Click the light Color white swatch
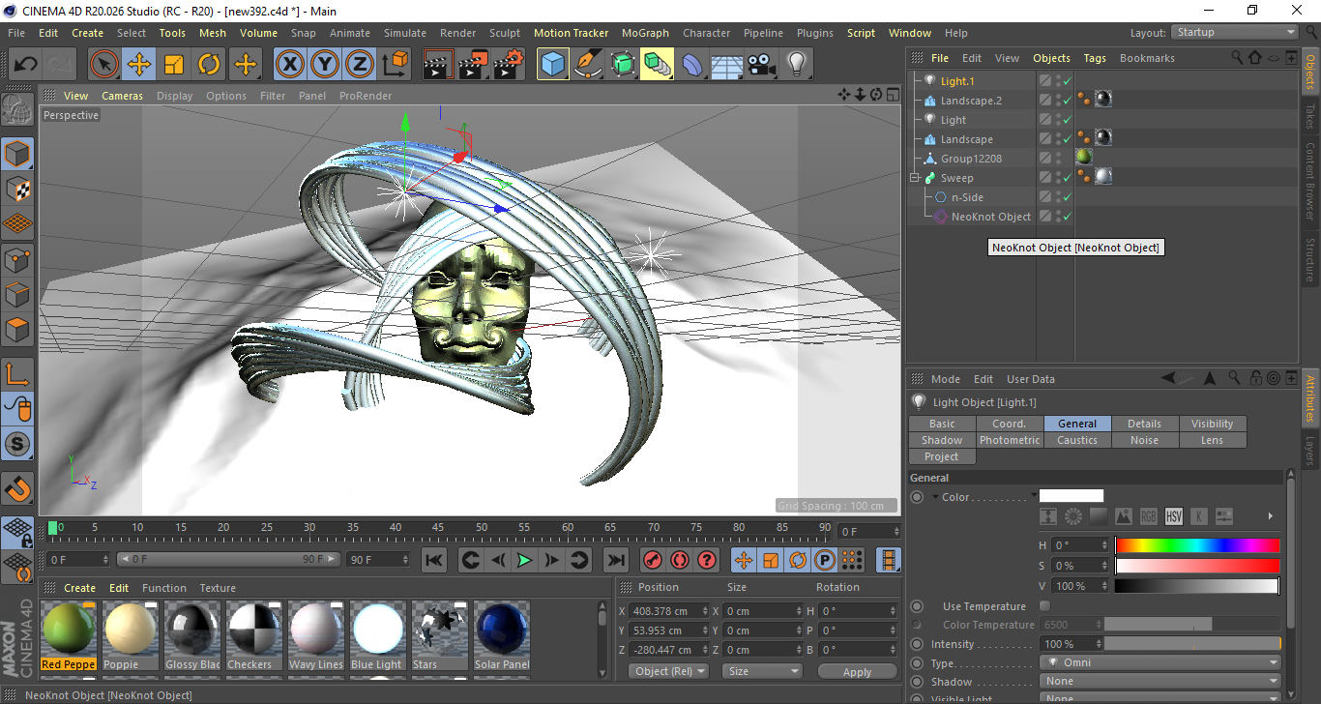This screenshot has height=704, width=1321. 1071,496
